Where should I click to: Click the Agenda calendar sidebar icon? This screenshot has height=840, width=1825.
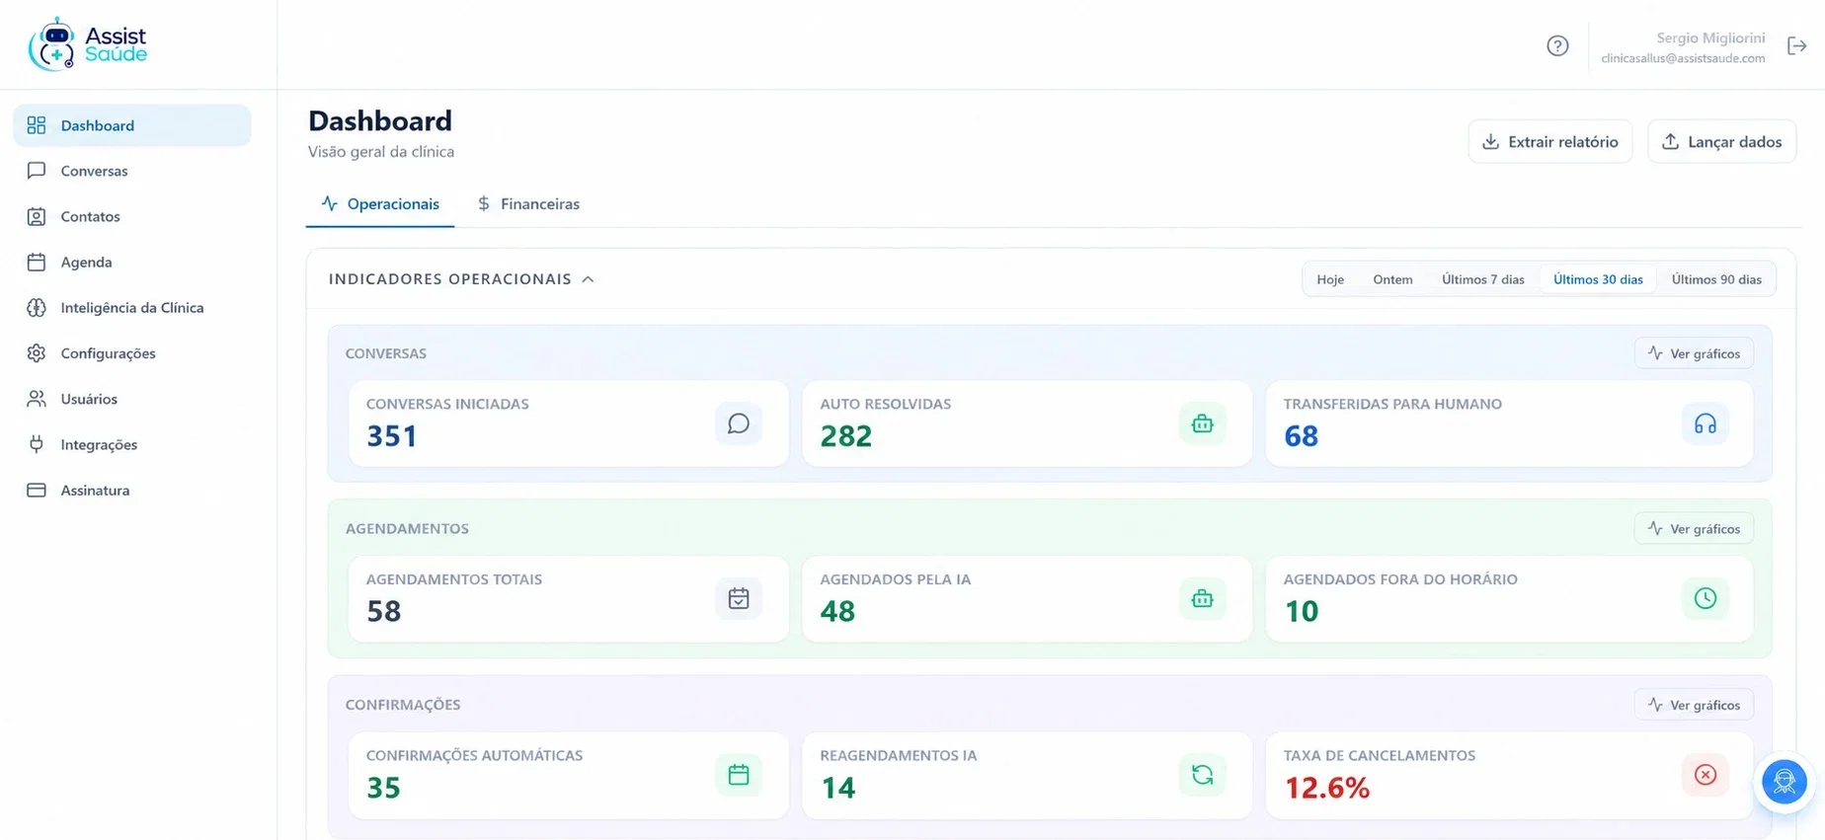pos(37,262)
